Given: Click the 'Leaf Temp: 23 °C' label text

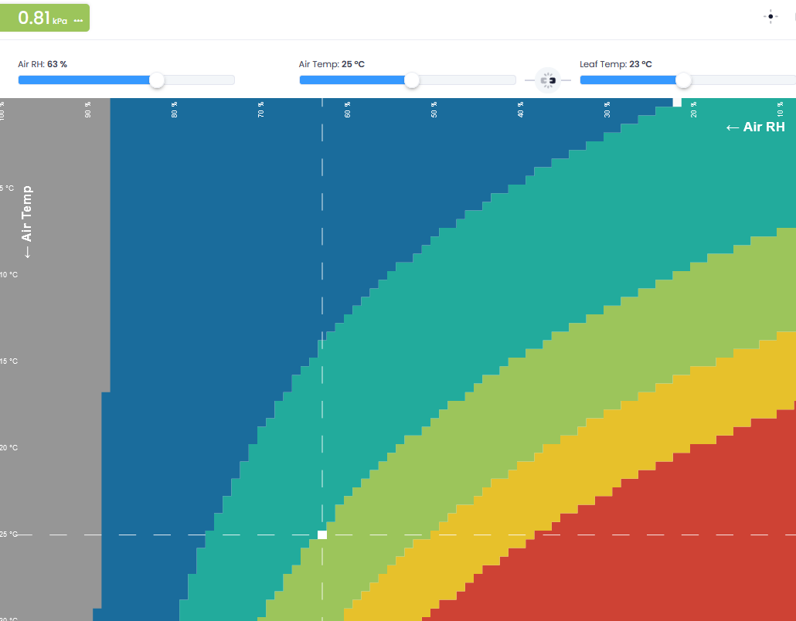Looking at the screenshot, I should (x=615, y=64).
